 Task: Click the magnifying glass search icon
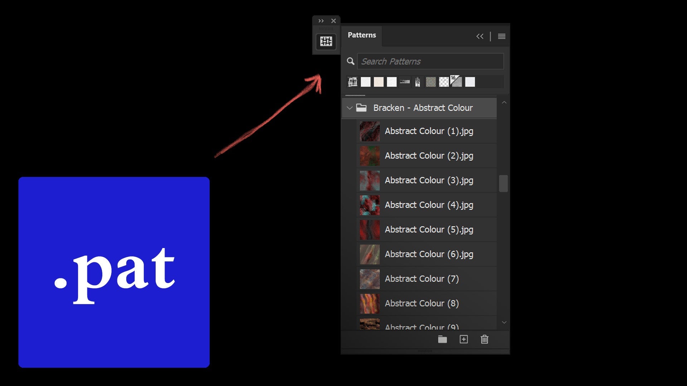[350, 61]
